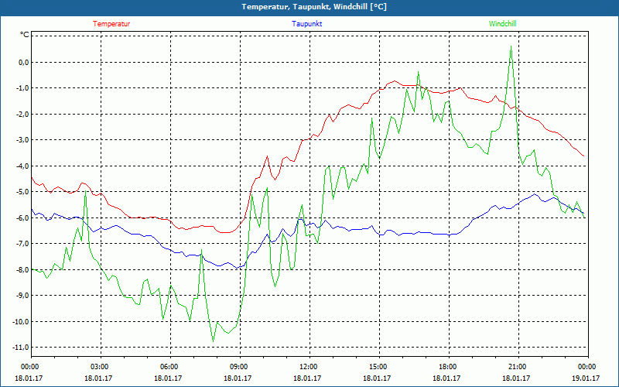
Task: Click the Windchill minimum near 08:00
Action: coord(214,341)
